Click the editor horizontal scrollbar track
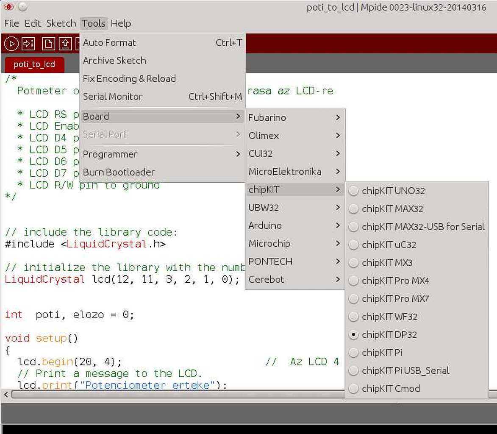Image resolution: width=497 pixels, height=434 pixels. click(178, 395)
